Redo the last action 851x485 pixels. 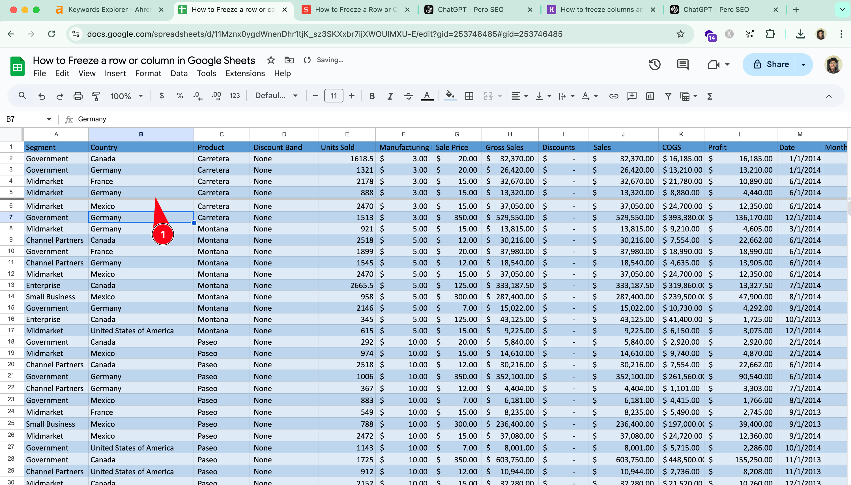pos(60,96)
